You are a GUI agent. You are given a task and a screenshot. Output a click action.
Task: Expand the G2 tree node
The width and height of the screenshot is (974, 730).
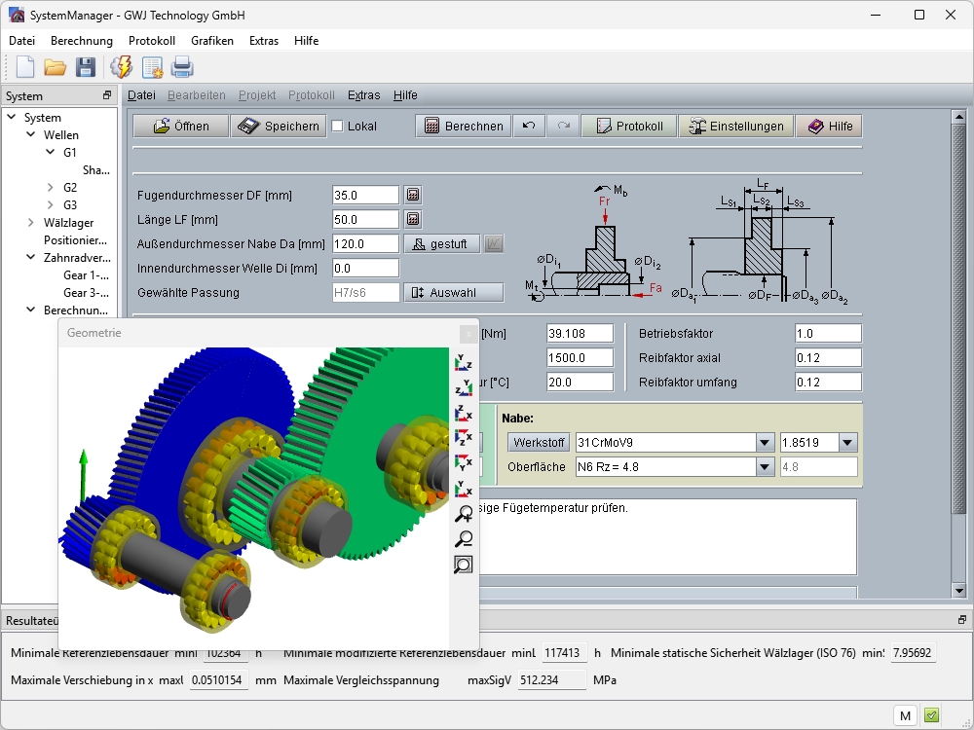click(52, 187)
